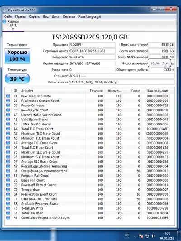Click the Хорошо 100 % health status button
Screen dimensions: 181x241
click(17, 56)
